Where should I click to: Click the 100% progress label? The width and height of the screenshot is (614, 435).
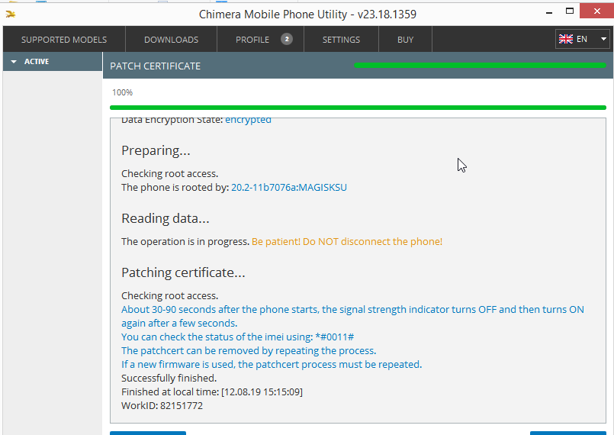pos(122,92)
